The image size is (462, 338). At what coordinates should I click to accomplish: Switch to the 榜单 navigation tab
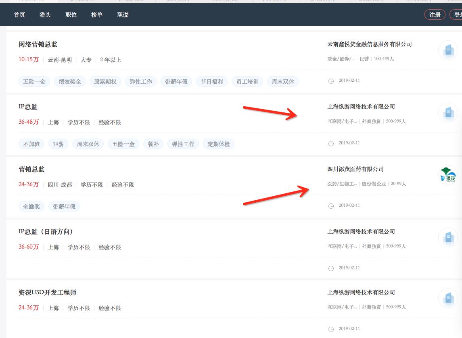click(x=96, y=15)
